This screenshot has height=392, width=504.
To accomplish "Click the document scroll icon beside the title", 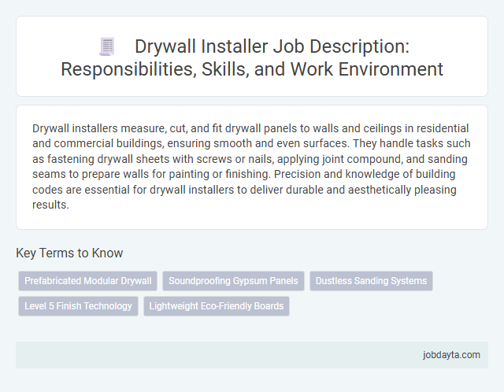I will tap(107, 46).
